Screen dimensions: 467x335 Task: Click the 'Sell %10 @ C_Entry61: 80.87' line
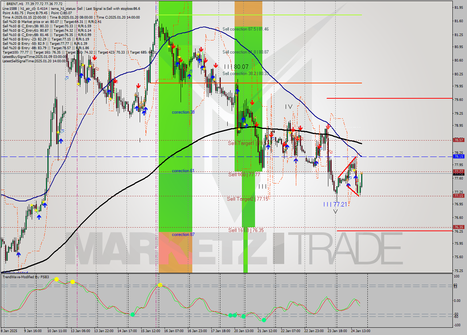tap(47, 30)
